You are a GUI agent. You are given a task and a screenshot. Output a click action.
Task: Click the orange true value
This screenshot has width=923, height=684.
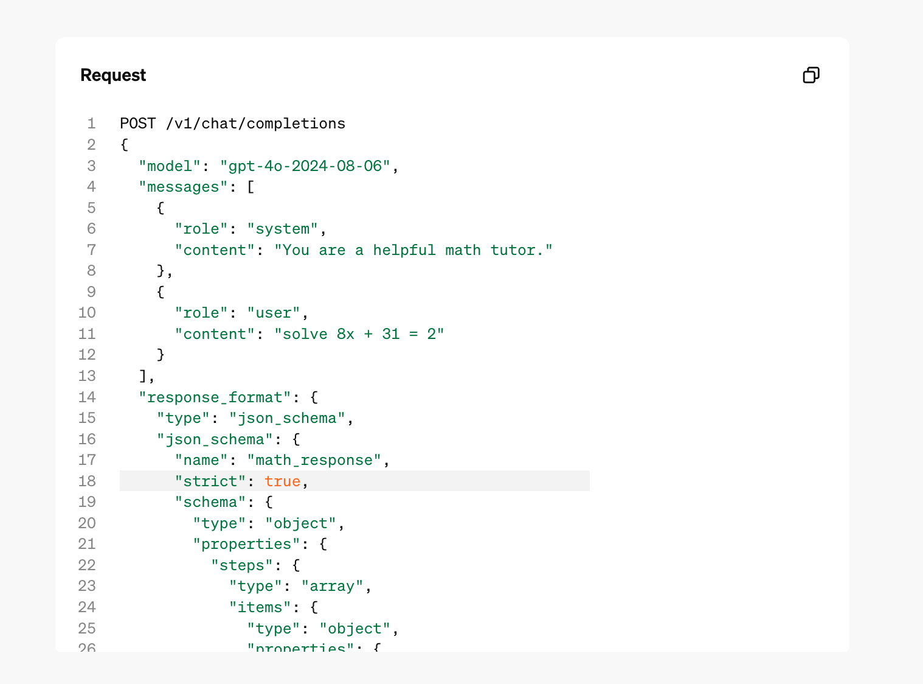282,481
